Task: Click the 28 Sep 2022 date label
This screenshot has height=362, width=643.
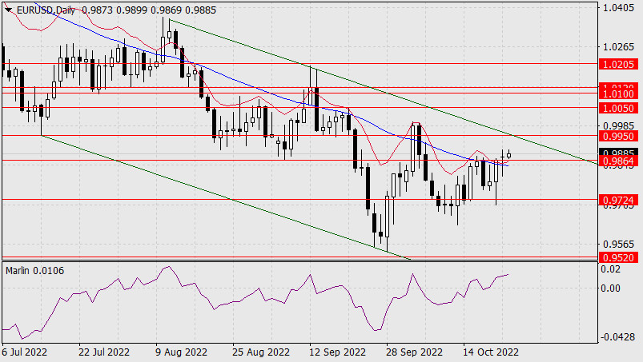Action: pos(414,352)
